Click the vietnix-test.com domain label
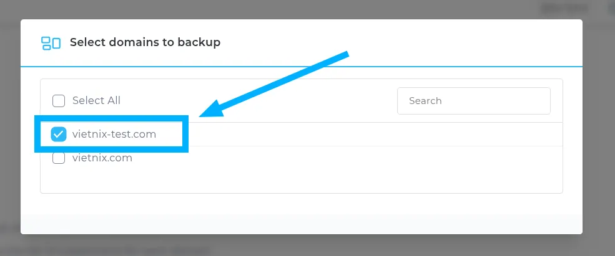 (x=114, y=134)
